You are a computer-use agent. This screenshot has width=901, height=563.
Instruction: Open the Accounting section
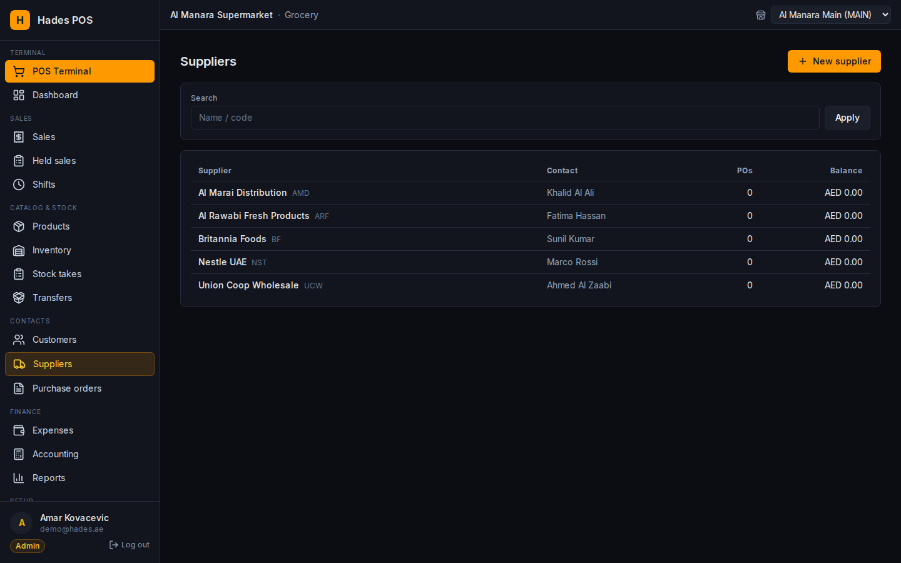(x=79, y=454)
